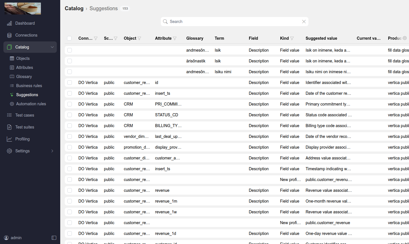
Task: Click the Test suites document icon
Action: point(9,127)
